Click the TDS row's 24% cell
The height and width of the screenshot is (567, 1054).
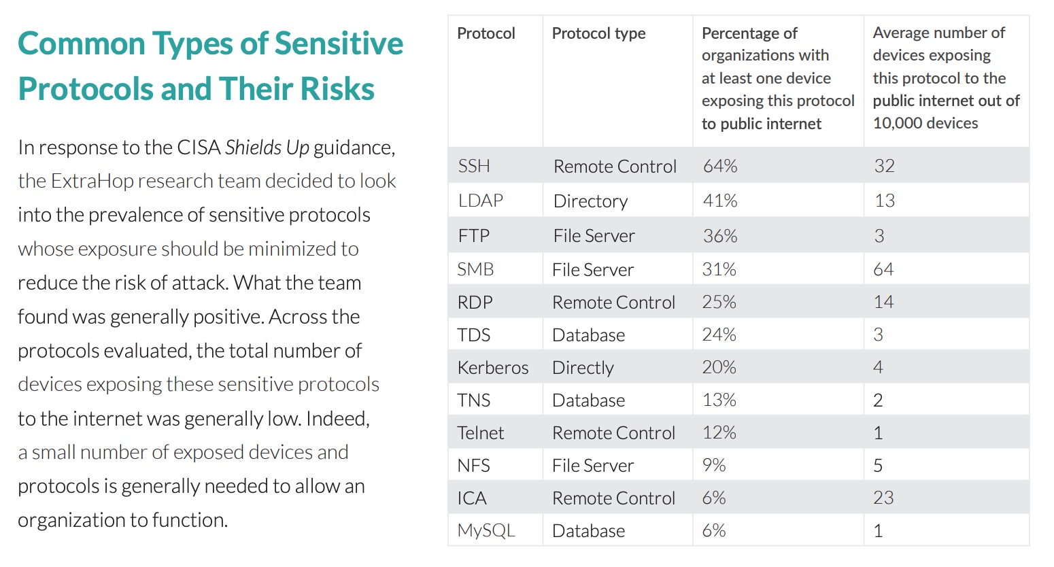(719, 335)
